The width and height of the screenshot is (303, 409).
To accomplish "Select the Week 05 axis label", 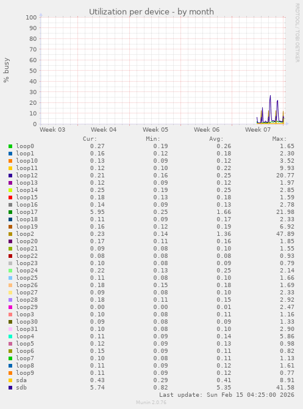I will (155, 130).
